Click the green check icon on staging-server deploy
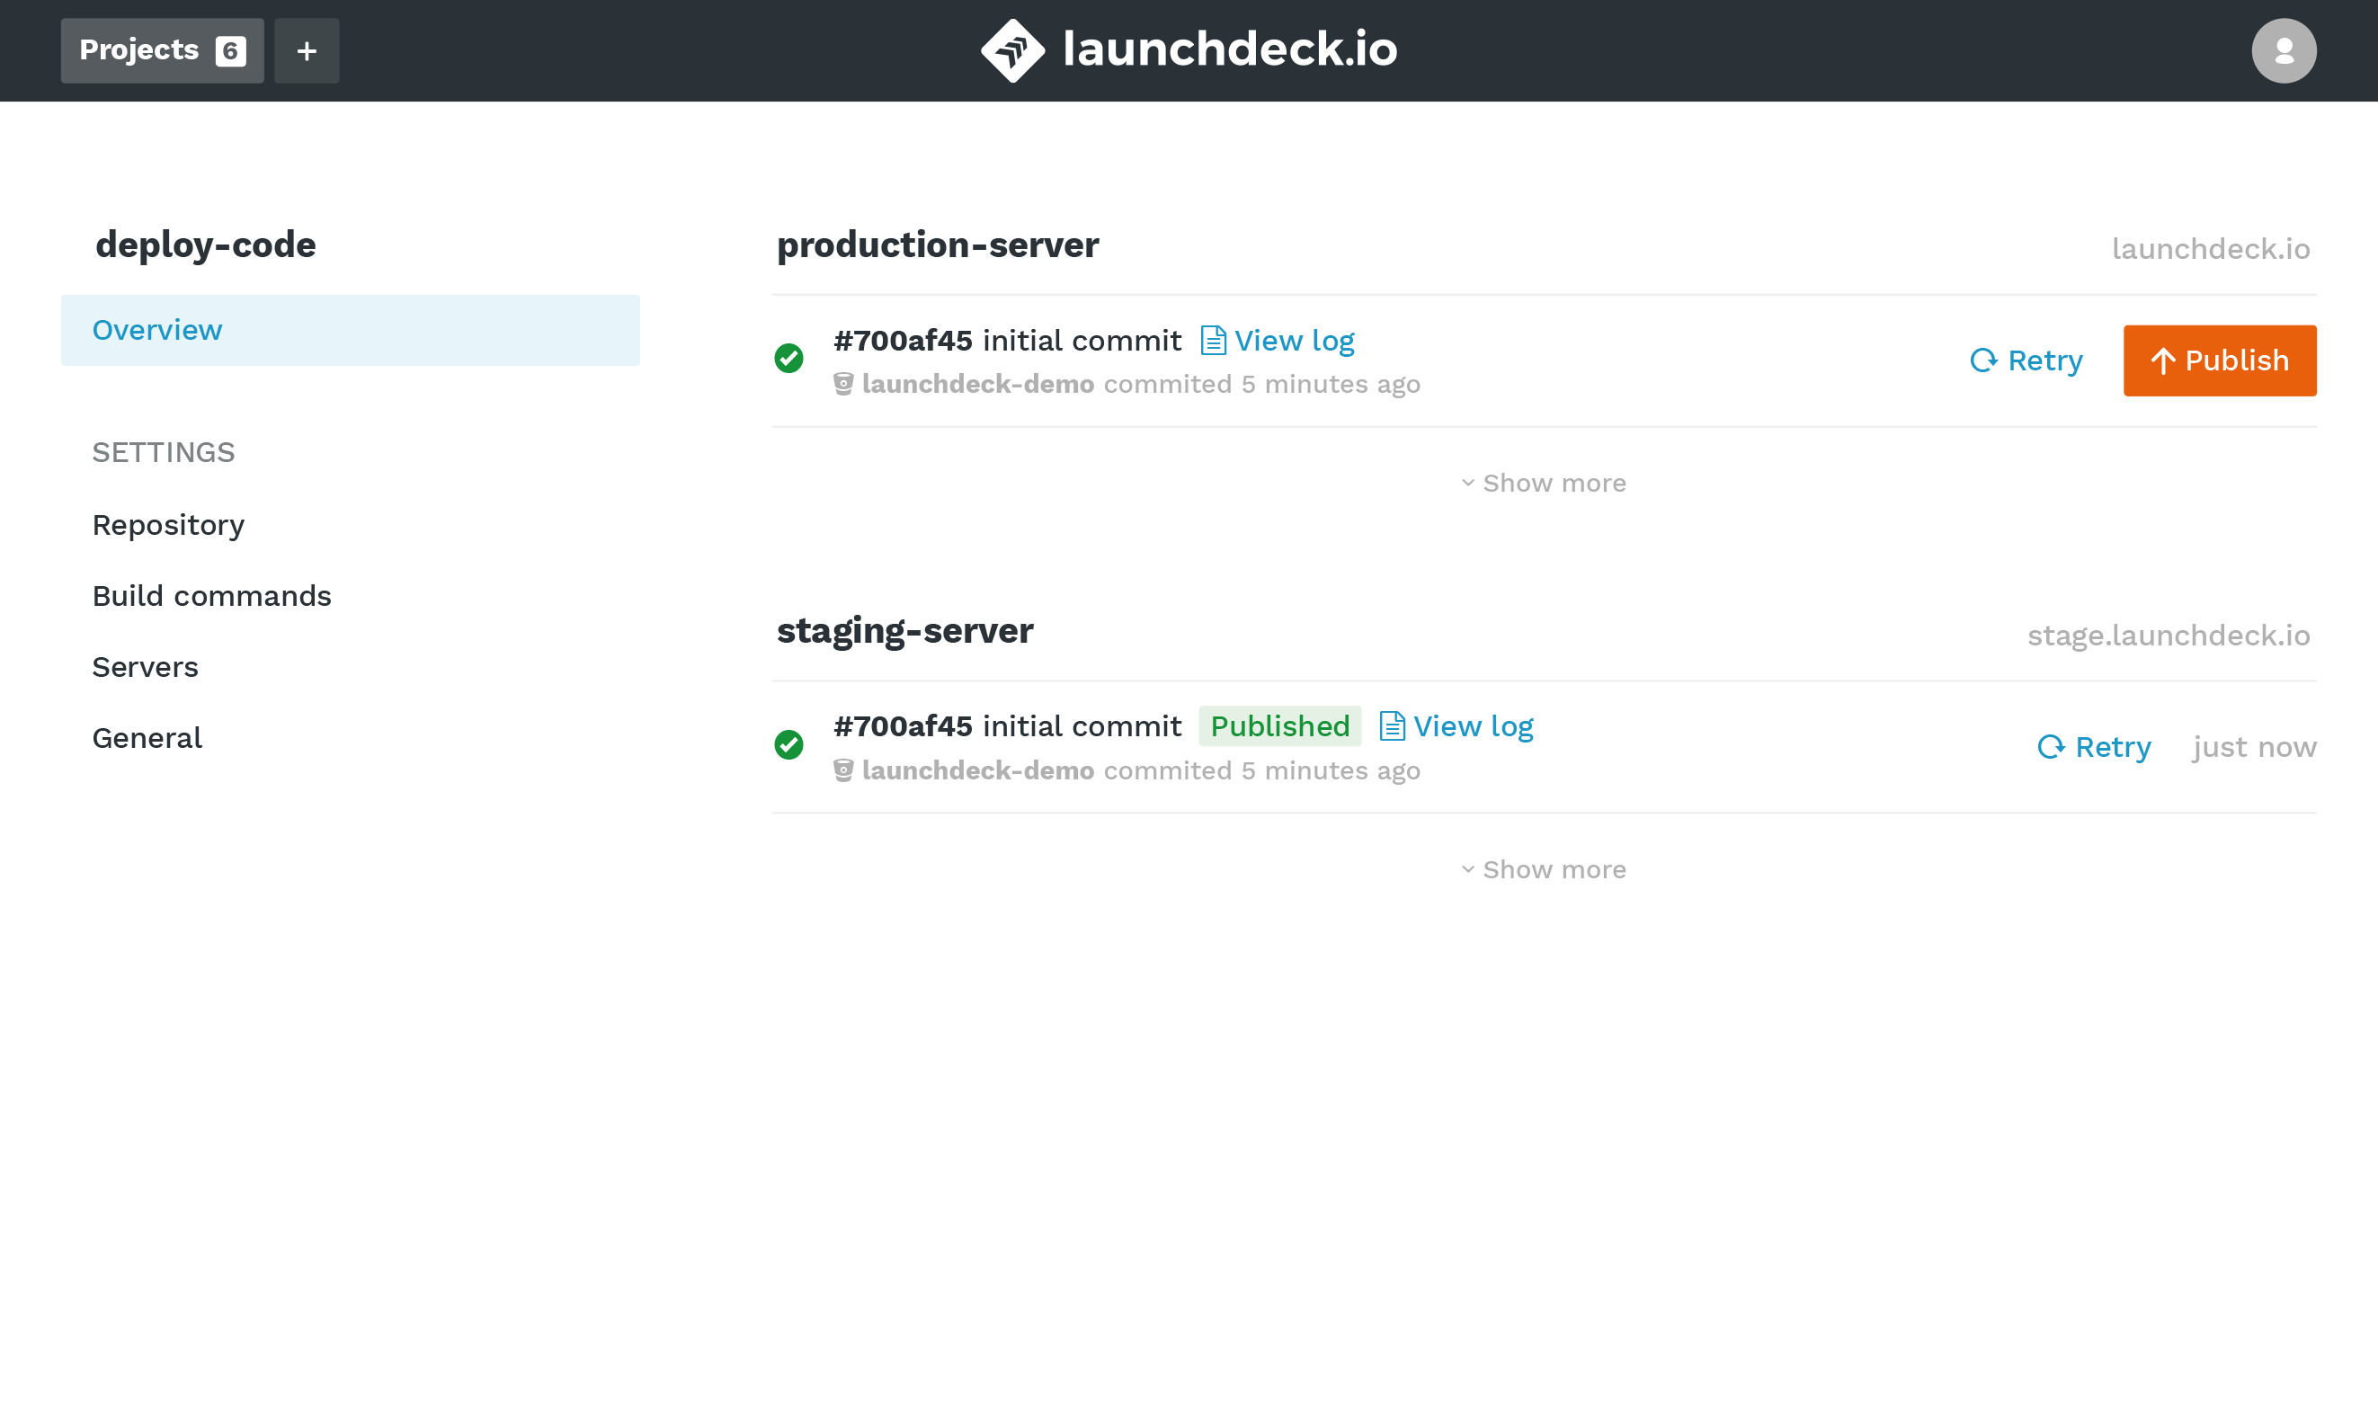This screenshot has width=2378, height=1423. pyautogui.click(x=788, y=744)
